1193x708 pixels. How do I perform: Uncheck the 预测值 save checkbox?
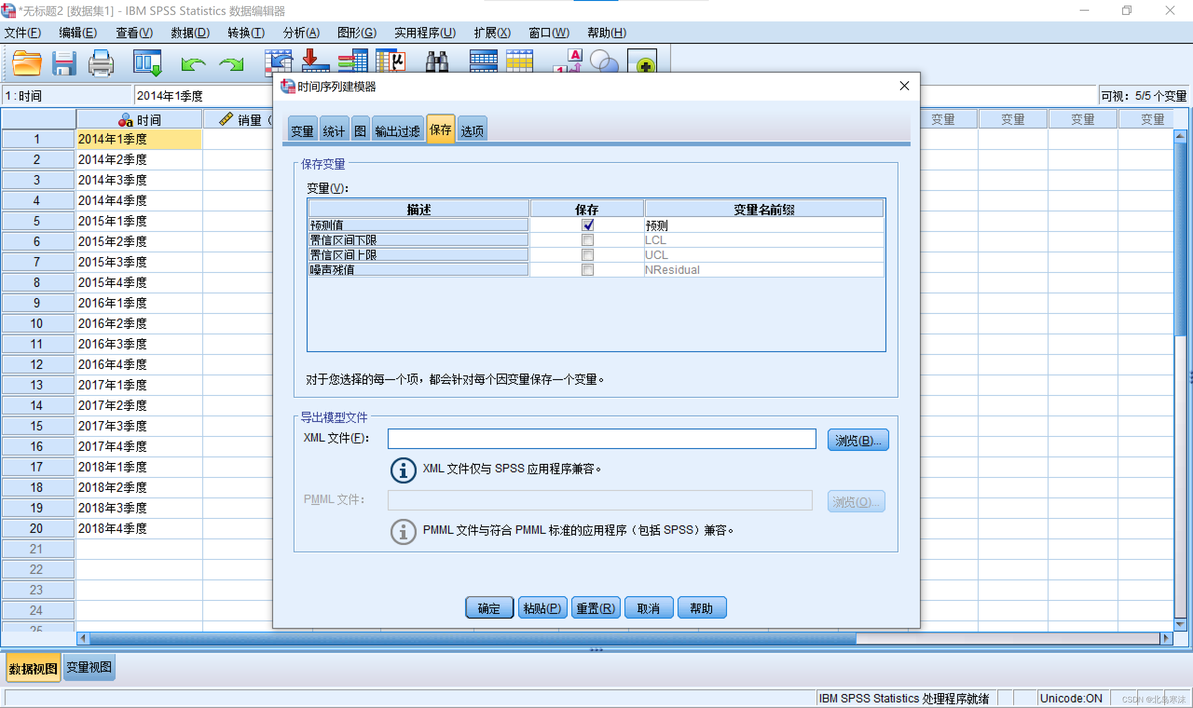(588, 225)
